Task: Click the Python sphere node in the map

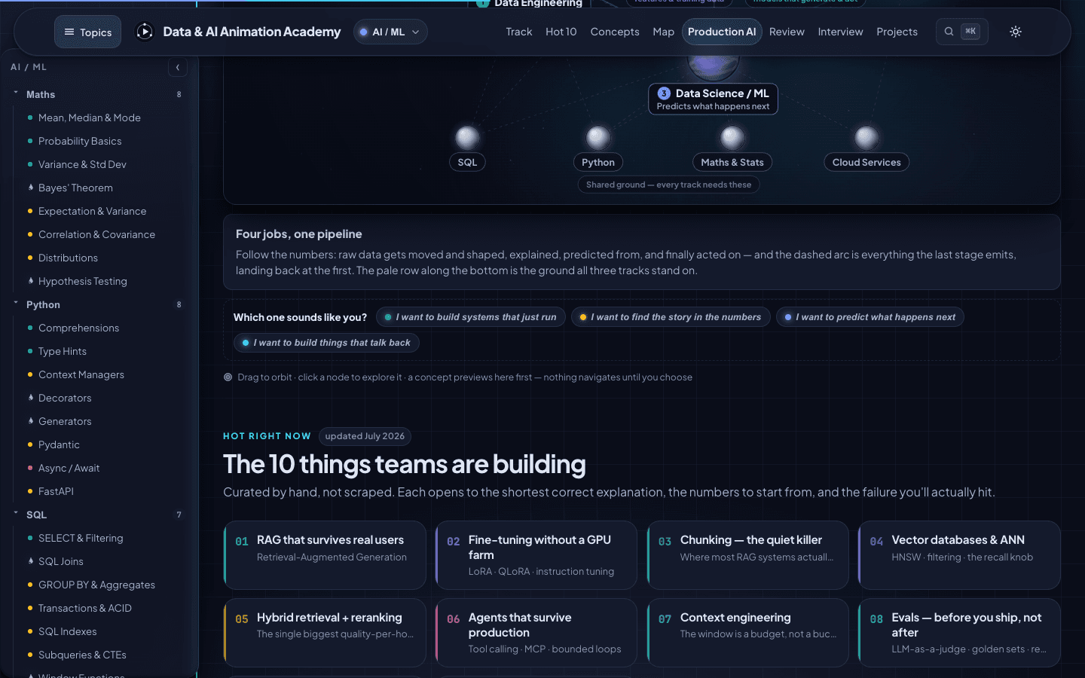Action: pos(598,137)
